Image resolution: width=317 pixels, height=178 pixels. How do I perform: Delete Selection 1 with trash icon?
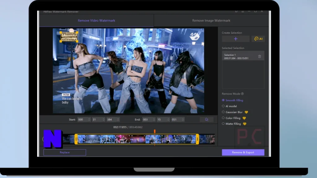[259, 57]
